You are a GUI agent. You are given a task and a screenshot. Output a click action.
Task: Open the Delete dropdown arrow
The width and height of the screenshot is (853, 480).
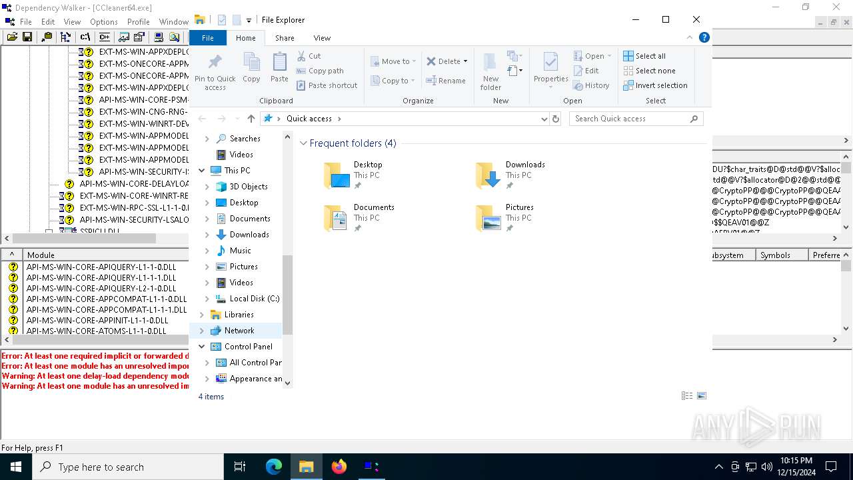465,61
